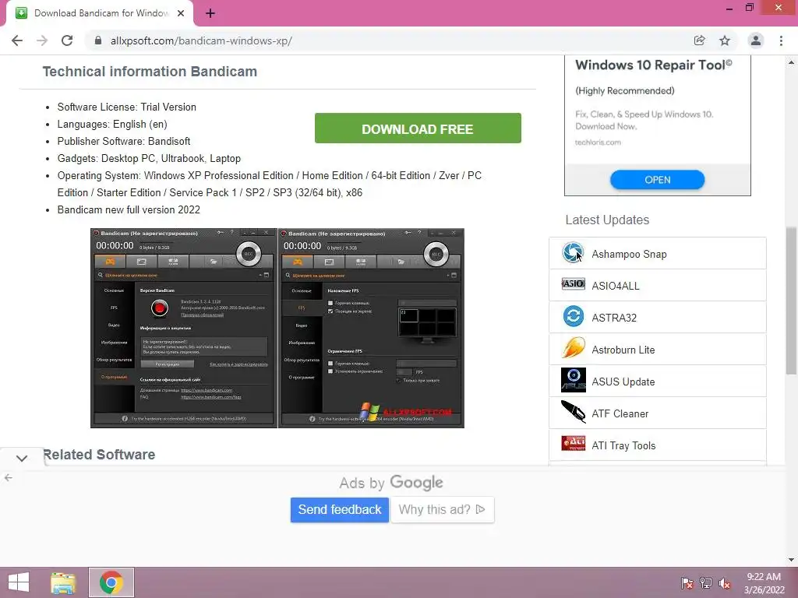Click the browser back arrow
This screenshot has height=598, width=798.
[17, 40]
